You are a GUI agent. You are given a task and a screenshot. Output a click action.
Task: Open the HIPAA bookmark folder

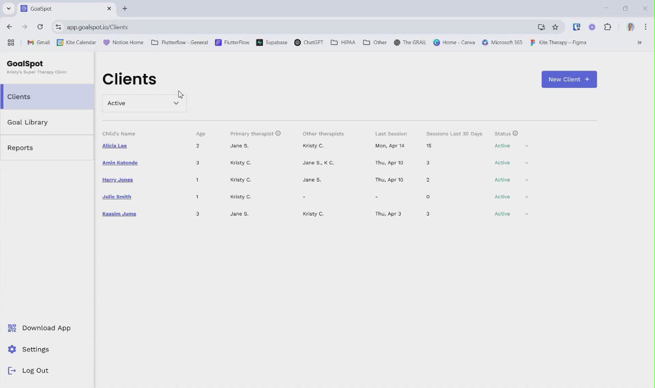click(343, 43)
